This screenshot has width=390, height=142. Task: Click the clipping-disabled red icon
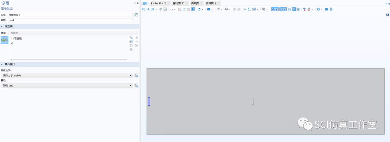coord(304,9)
